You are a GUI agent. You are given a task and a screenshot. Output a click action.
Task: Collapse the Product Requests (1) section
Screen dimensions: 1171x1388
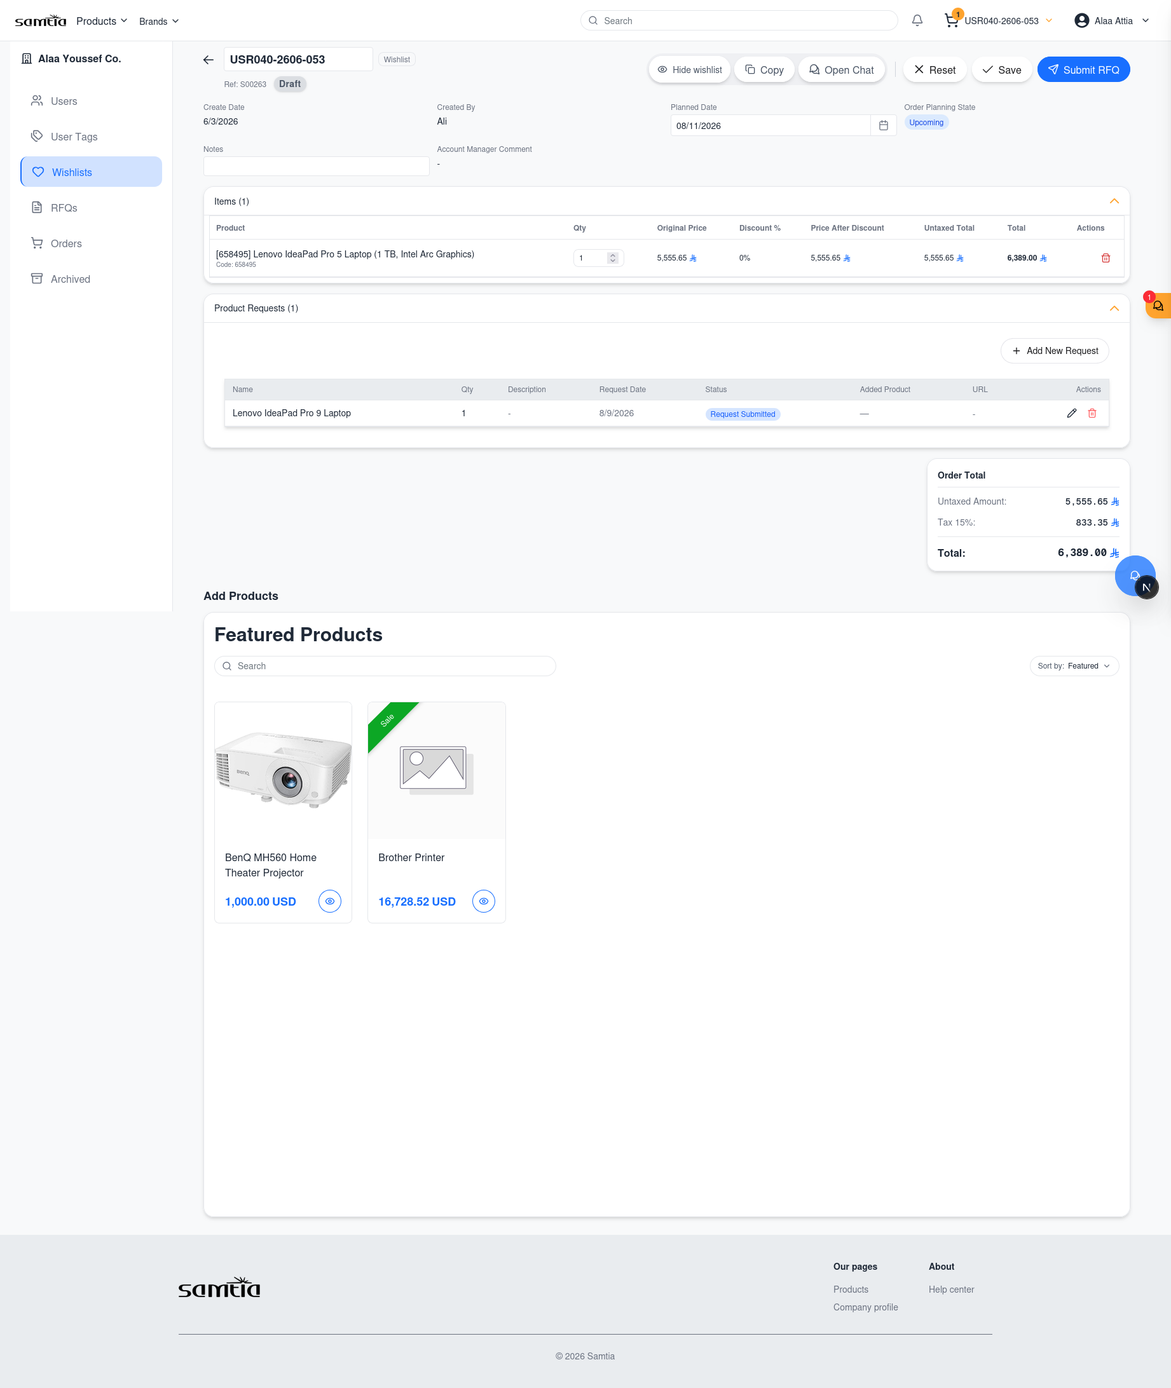point(1114,308)
